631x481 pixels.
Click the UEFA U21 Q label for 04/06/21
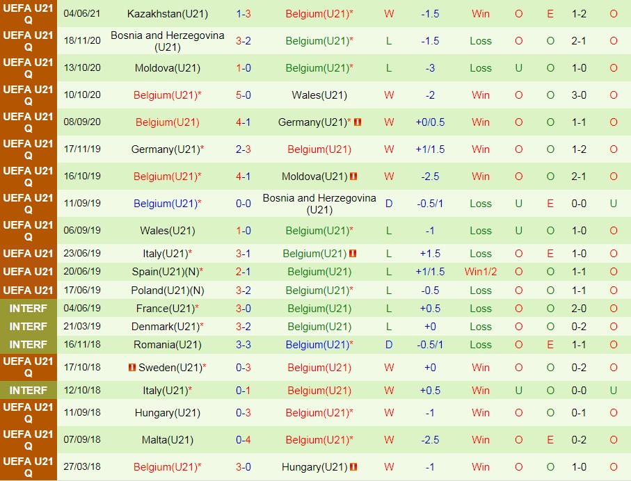click(x=29, y=14)
